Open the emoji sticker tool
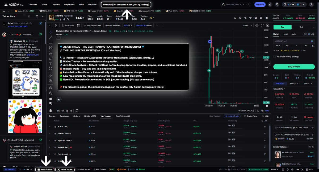This screenshot has height=172, width=319. 51,69
